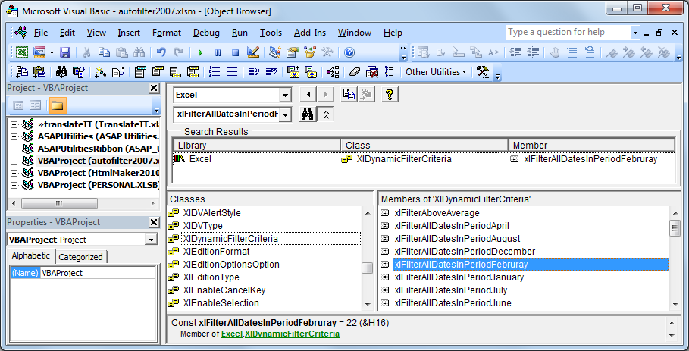Image resolution: width=689 pixels, height=351 pixels.
Task: Run the macro with green play icon
Action: pos(200,53)
